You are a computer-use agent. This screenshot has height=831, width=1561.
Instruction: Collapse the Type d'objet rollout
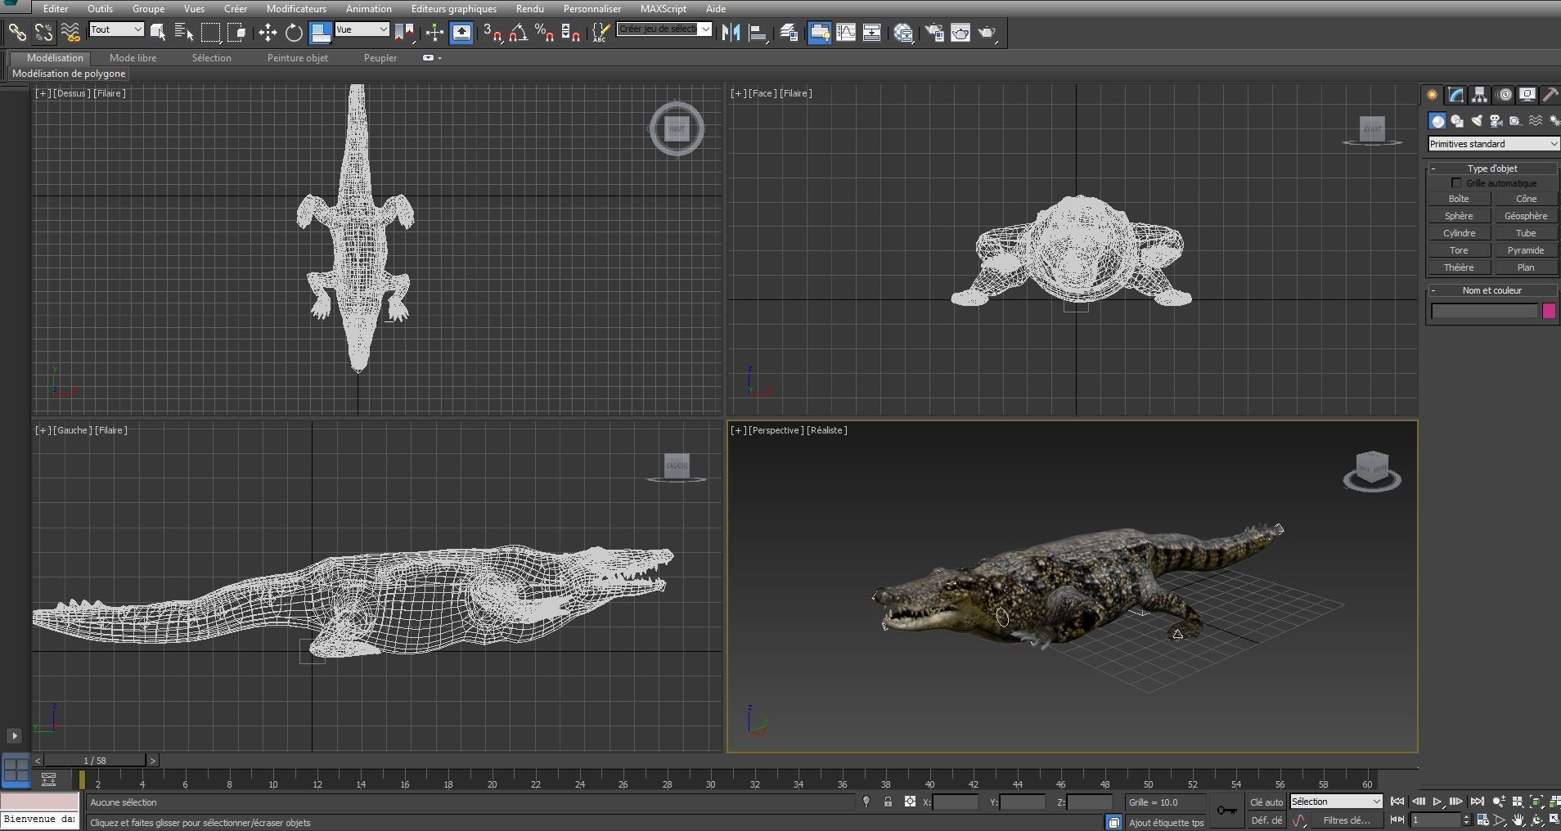click(x=1492, y=168)
